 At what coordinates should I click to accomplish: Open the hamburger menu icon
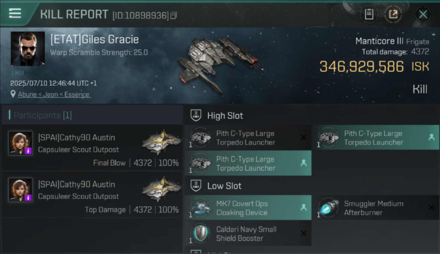click(x=15, y=14)
